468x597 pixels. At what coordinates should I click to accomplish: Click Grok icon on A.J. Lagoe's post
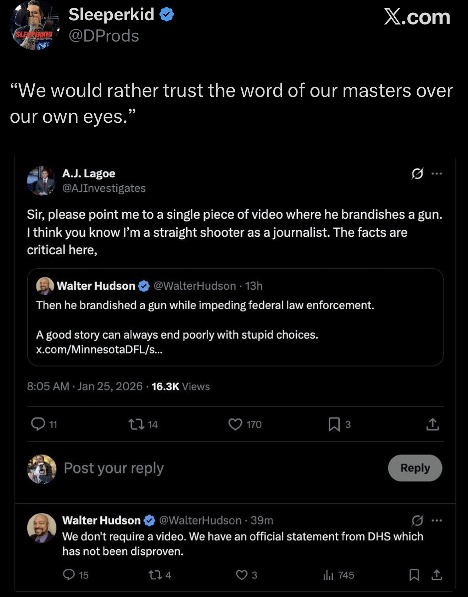[417, 174]
